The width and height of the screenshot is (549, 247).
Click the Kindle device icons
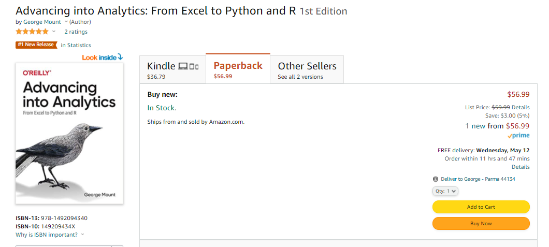[x=189, y=66]
